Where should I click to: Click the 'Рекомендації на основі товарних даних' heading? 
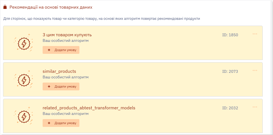click(x=51, y=7)
